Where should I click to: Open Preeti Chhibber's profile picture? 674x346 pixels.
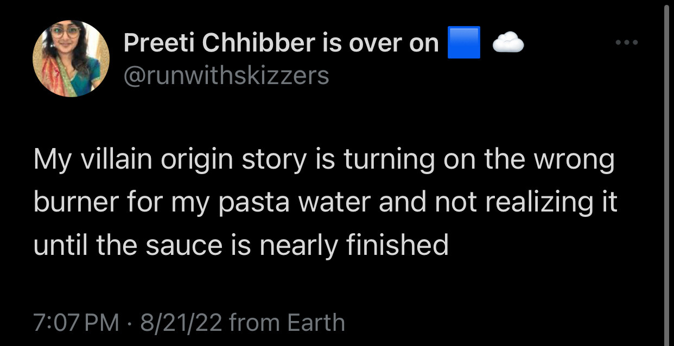pyautogui.click(x=71, y=59)
